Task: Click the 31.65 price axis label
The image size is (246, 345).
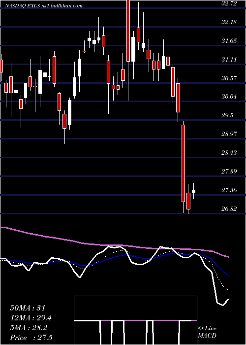Action: [229, 40]
